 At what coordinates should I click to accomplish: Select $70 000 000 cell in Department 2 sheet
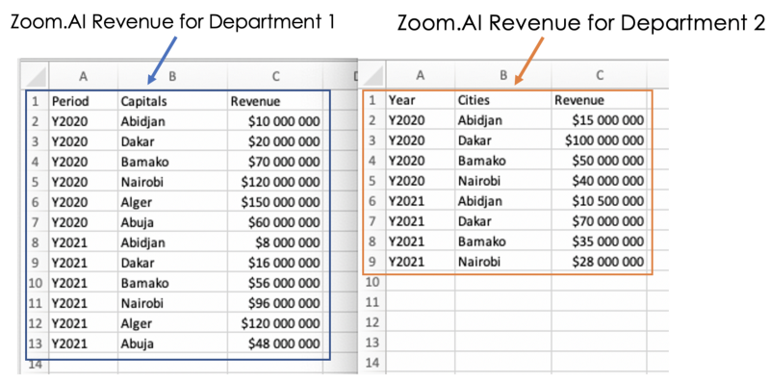pyautogui.click(x=599, y=221)
